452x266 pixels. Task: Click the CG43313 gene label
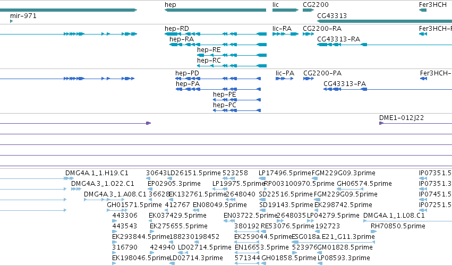coord(332,15)
